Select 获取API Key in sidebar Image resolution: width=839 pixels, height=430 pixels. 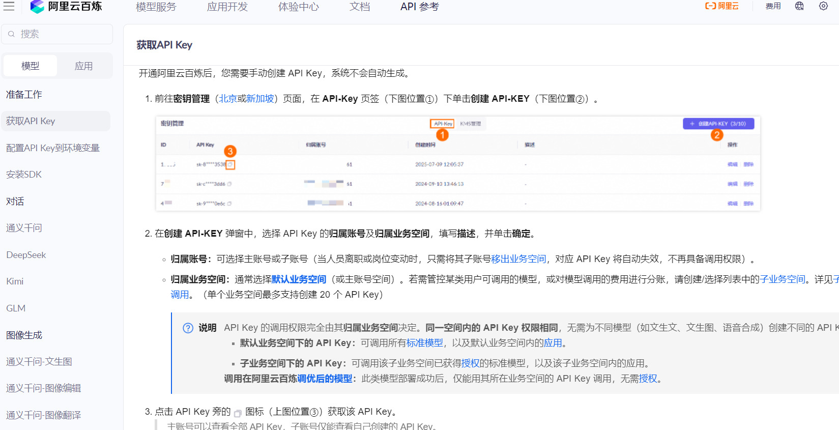[x=56, y=121]
